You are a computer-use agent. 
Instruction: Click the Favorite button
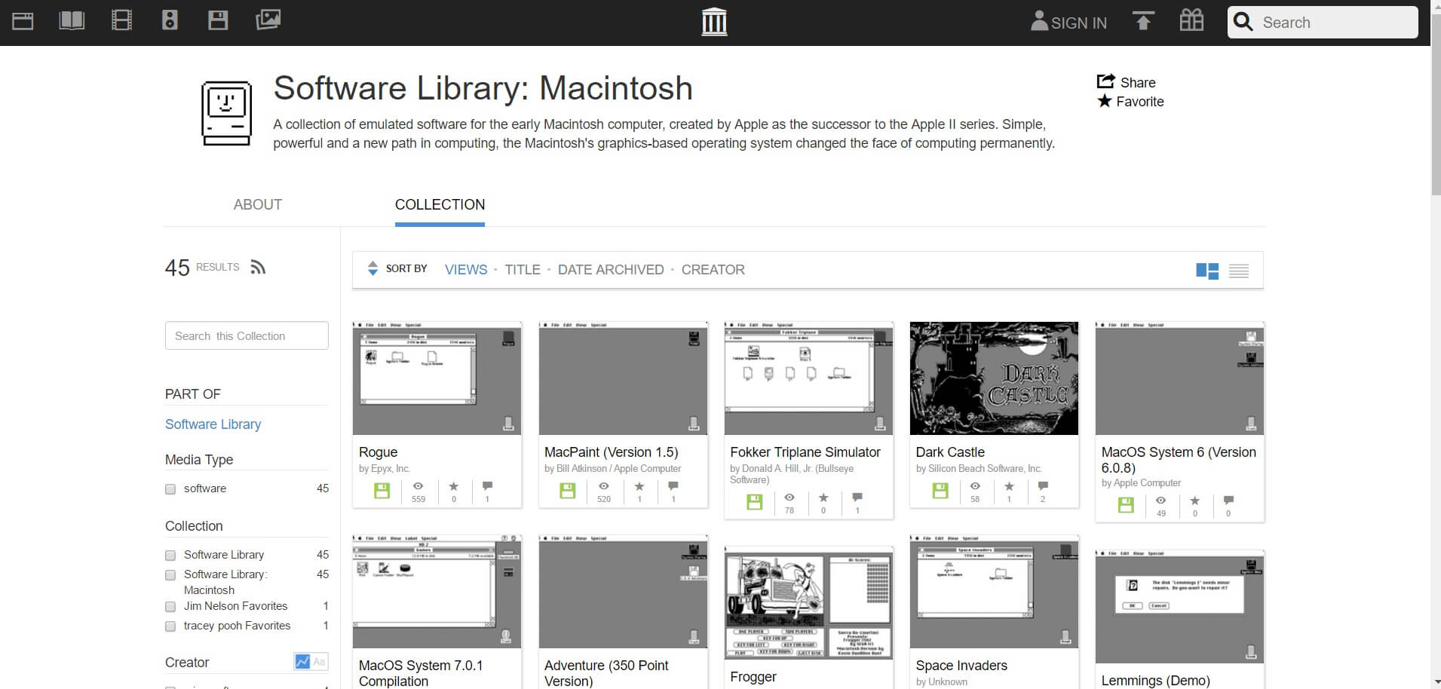(1130, 101)
